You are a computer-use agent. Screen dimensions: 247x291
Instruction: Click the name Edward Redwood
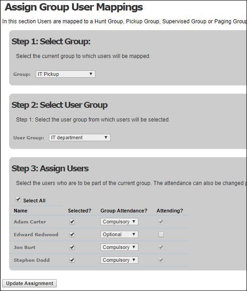(x=36, y=235)
